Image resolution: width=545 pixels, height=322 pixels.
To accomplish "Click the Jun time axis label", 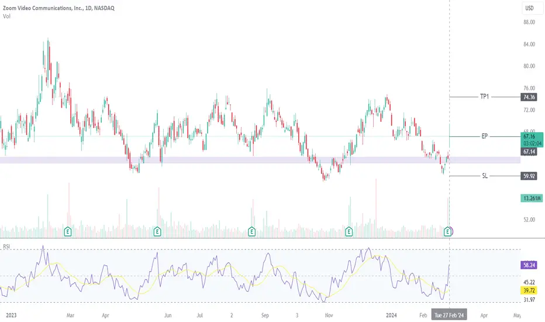I will 168,316.
